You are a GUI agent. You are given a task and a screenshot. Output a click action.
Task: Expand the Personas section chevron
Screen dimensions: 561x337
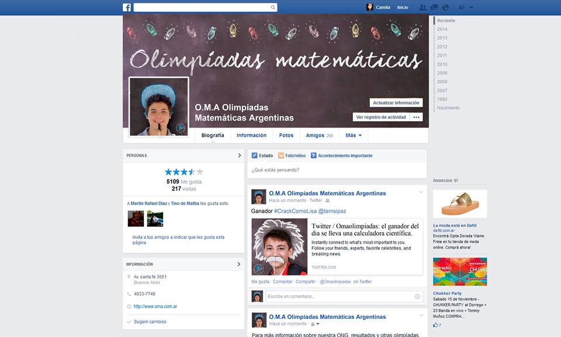pos(240,156)
